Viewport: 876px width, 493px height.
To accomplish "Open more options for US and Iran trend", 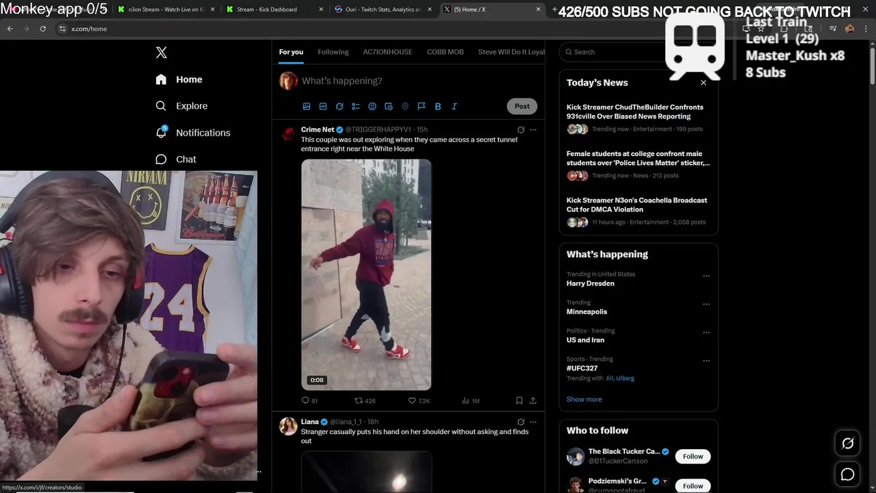I will (706, 332).
